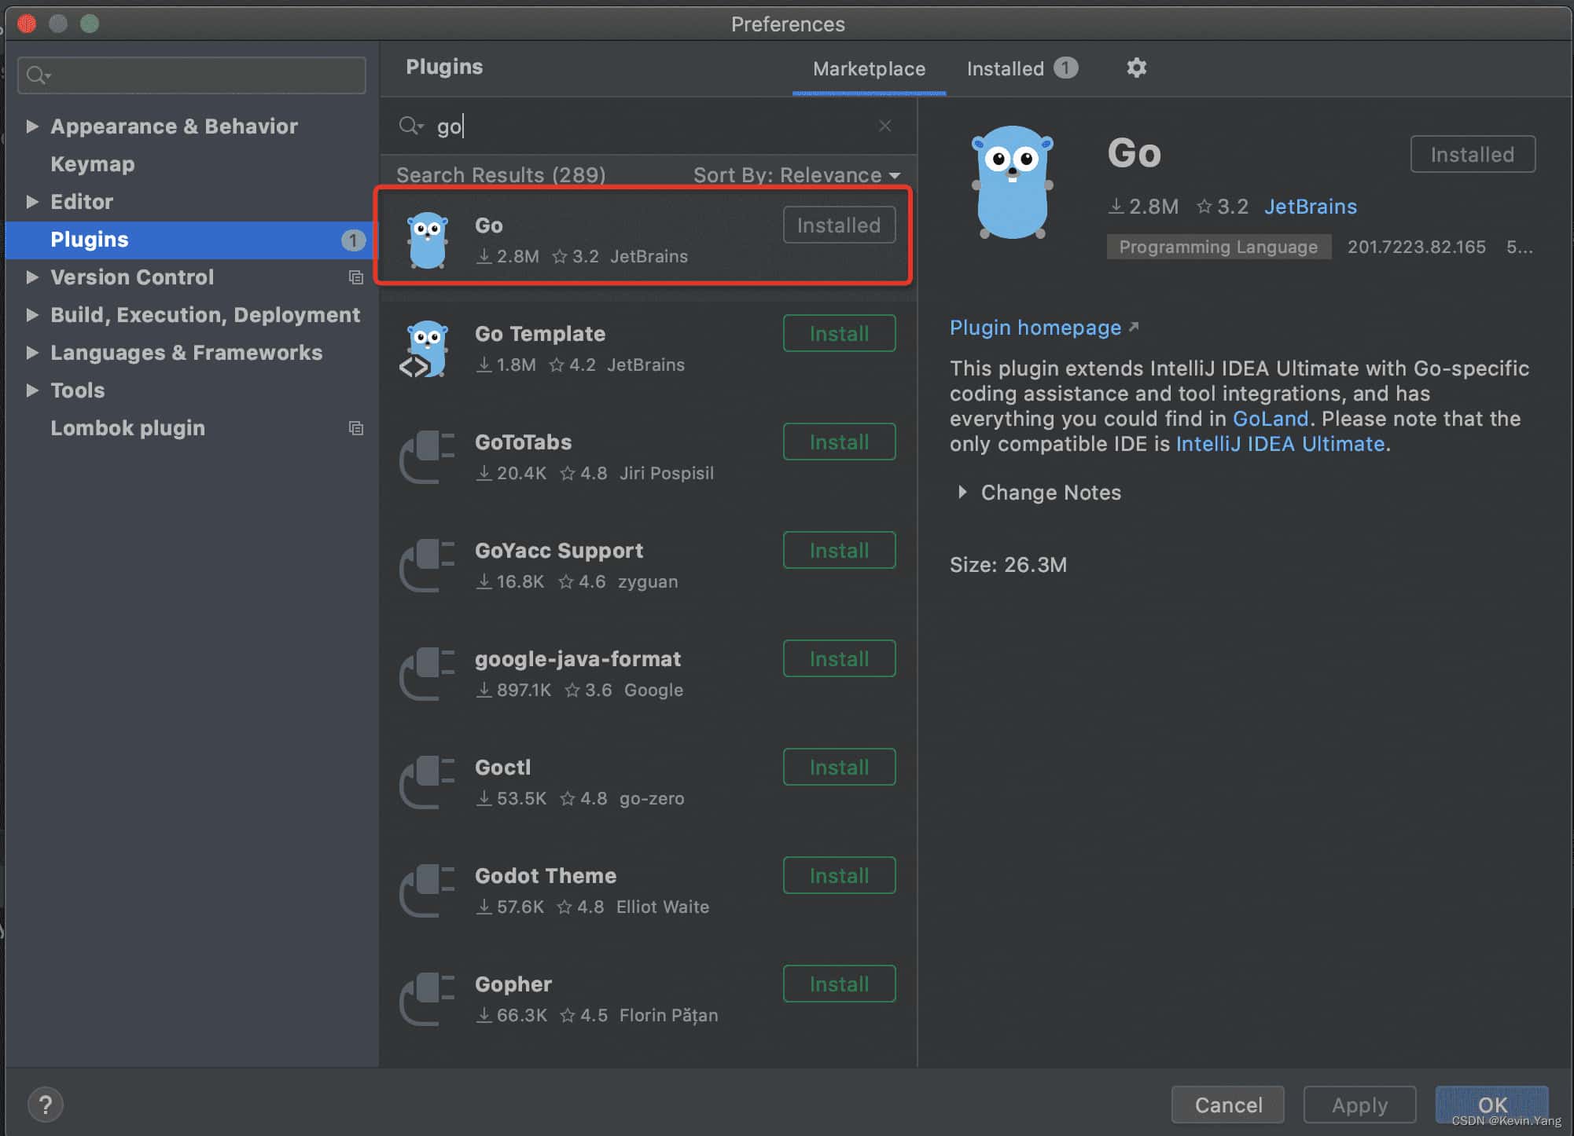Select the GoYacc Support row title
1574x1136 pixels.
pos(558,550)
